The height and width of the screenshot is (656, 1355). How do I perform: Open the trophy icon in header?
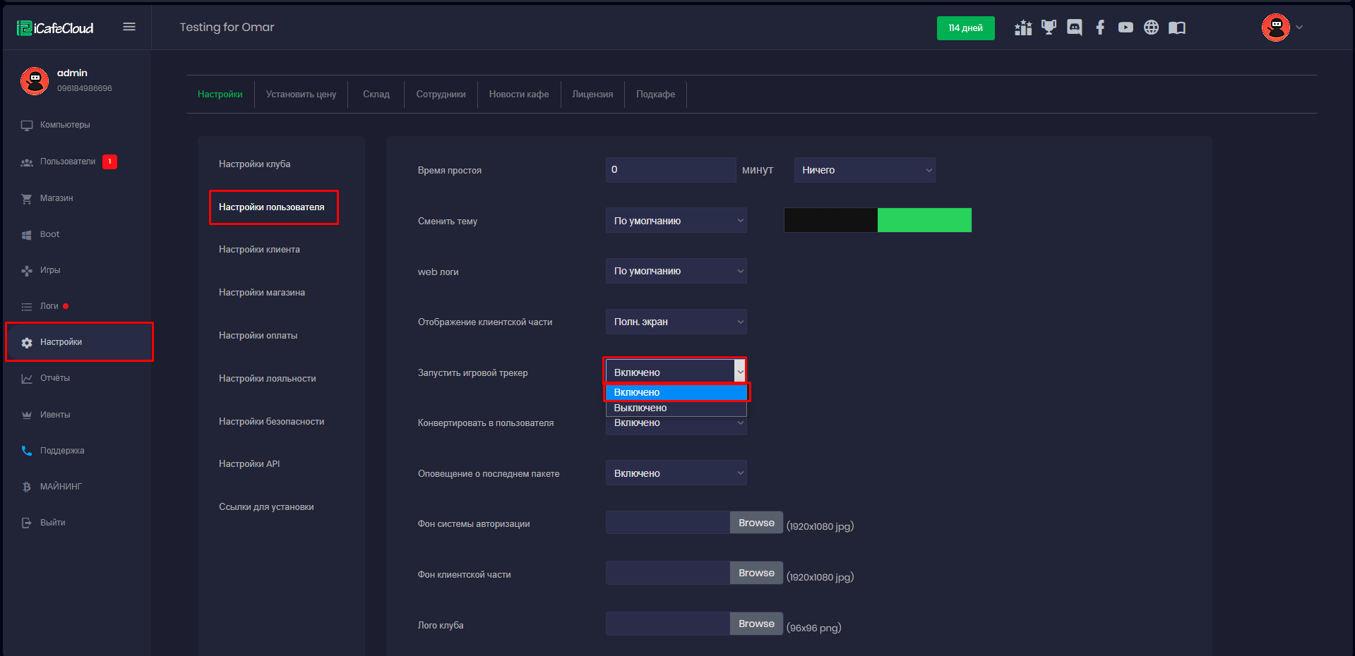[x=1049, y=28]
